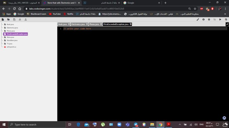Show hidden system tray icons
The height and width of the screenshot is (128, 229).
(x=180, y=124)
